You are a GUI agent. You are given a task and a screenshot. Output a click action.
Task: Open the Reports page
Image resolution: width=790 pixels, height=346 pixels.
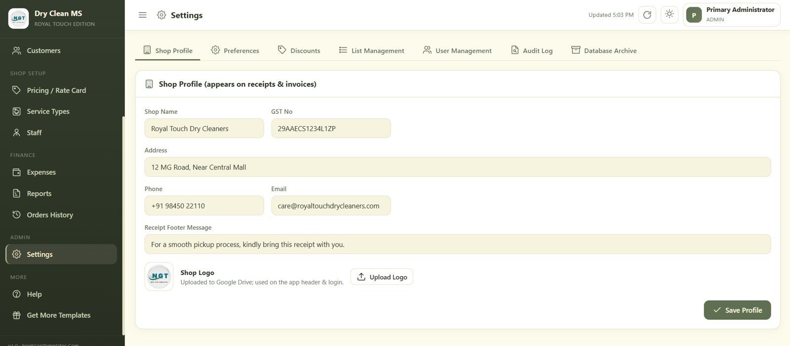(61, 193)
